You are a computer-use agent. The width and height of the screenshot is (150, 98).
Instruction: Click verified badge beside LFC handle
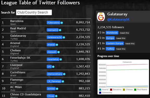tap(53, 67)
